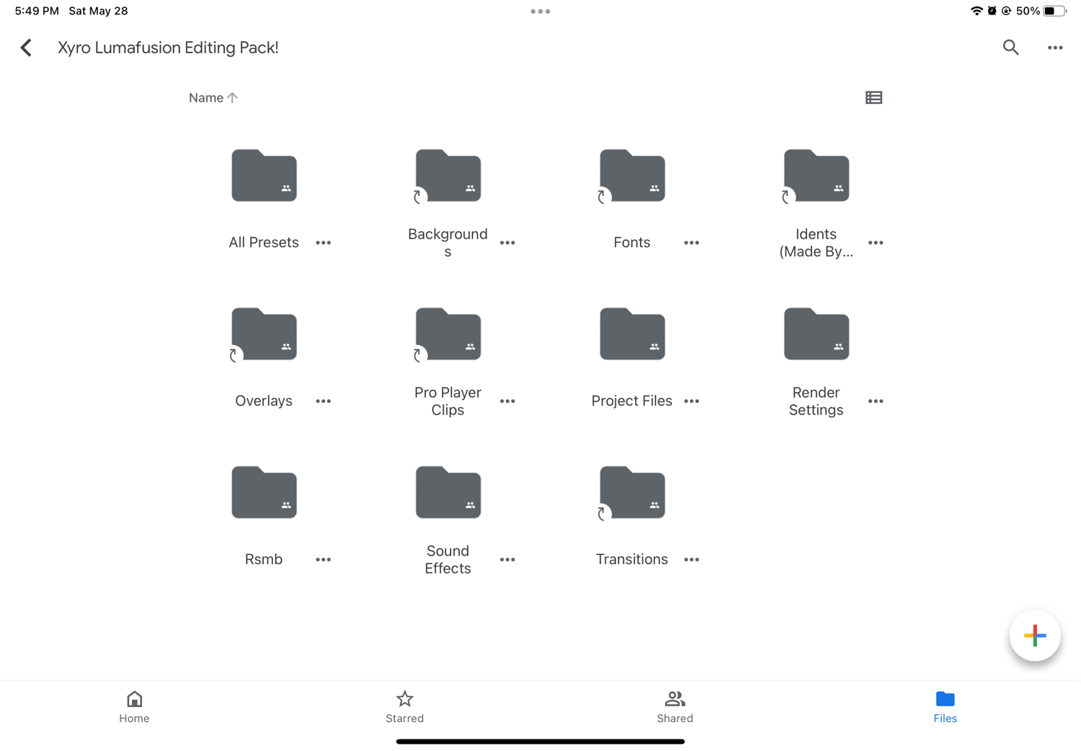Show more actions for Pro Player Clips

coord(507,401)
